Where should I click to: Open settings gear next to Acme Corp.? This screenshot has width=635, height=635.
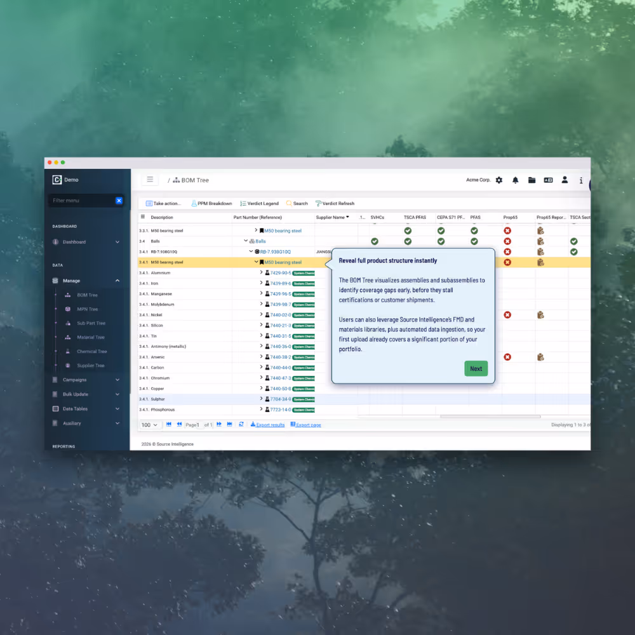point(499,180)
